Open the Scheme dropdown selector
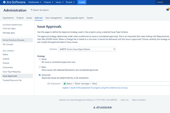Screen dimensions: 170x113 coord(87,49)
